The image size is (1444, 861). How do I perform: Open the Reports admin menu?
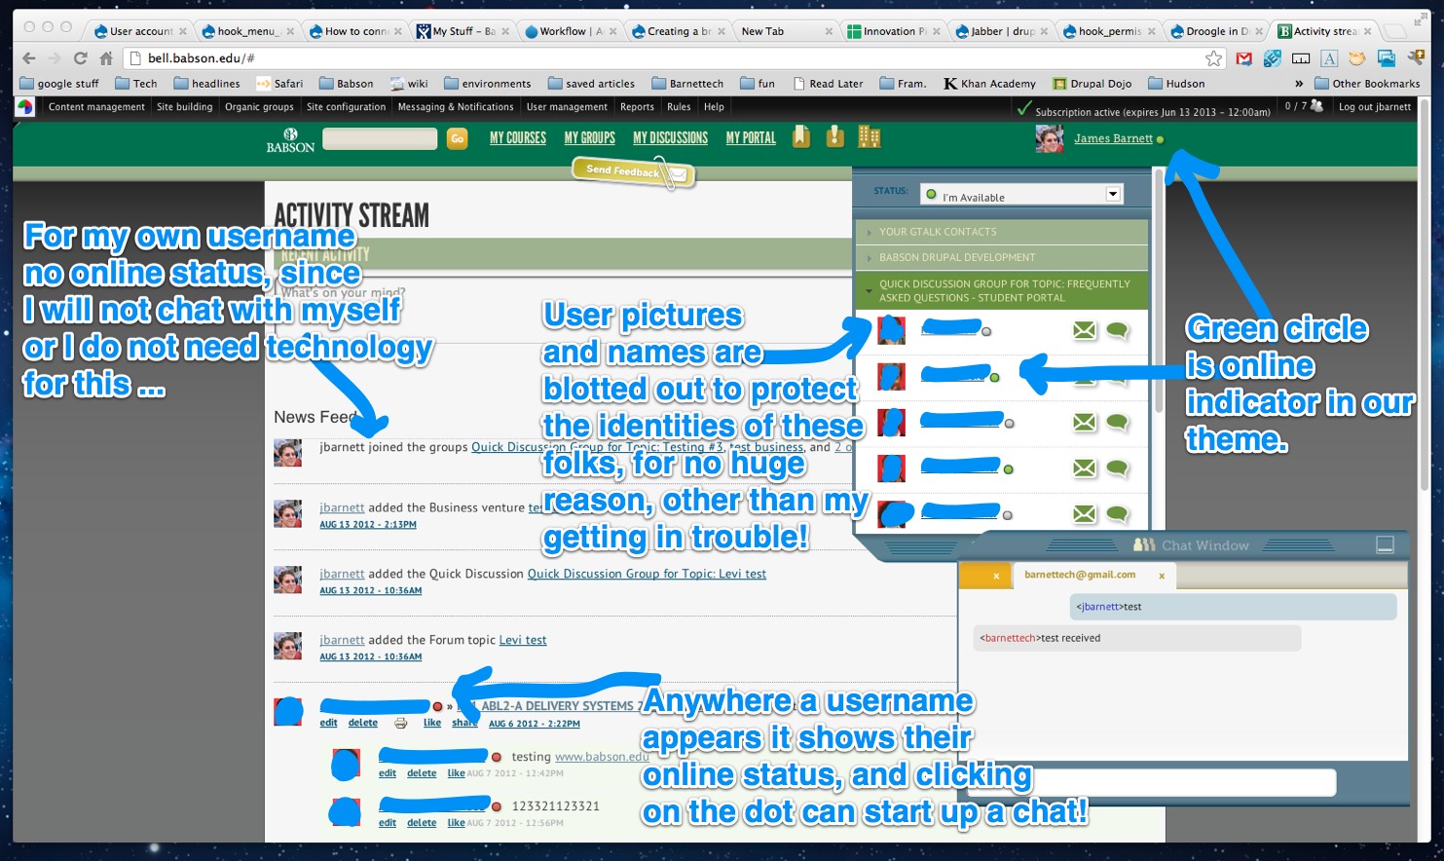click(637, 107)
